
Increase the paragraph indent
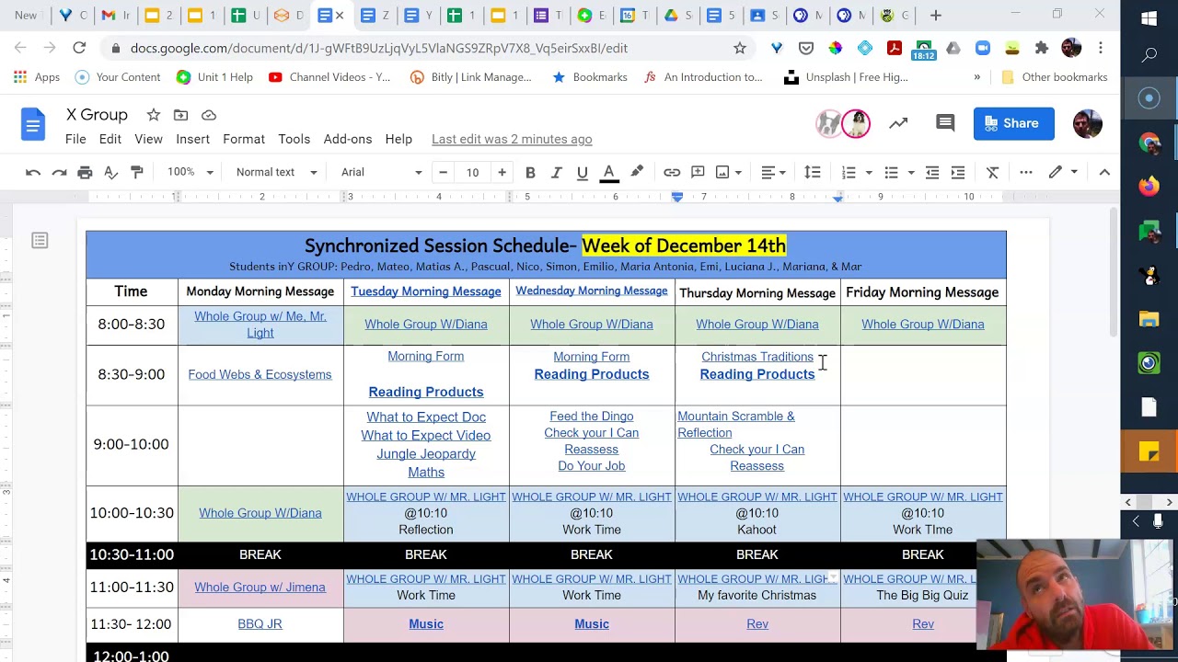tap(958, 172)
